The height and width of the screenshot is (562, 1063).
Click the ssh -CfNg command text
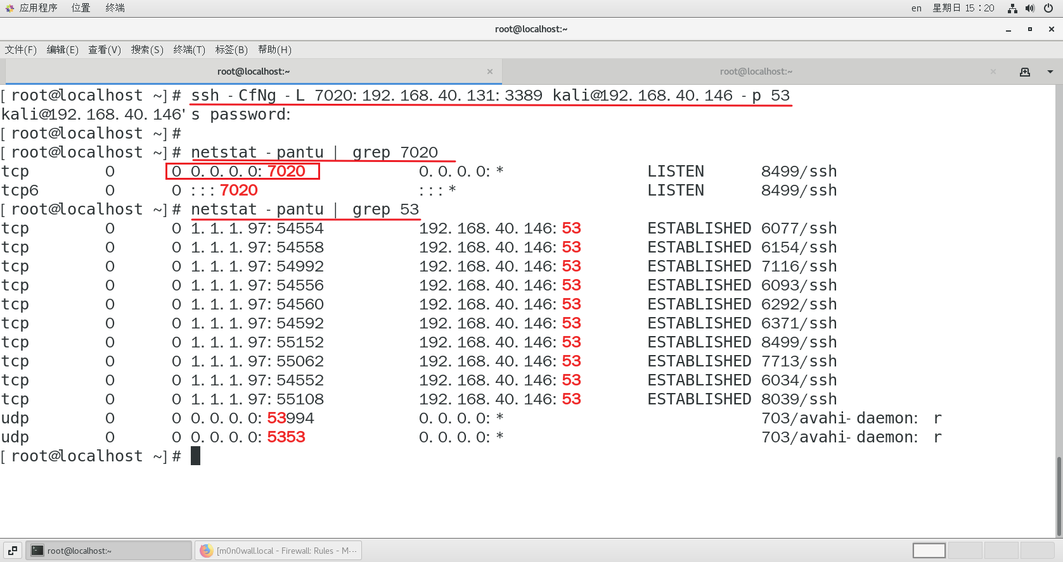[x=491, y=96]
